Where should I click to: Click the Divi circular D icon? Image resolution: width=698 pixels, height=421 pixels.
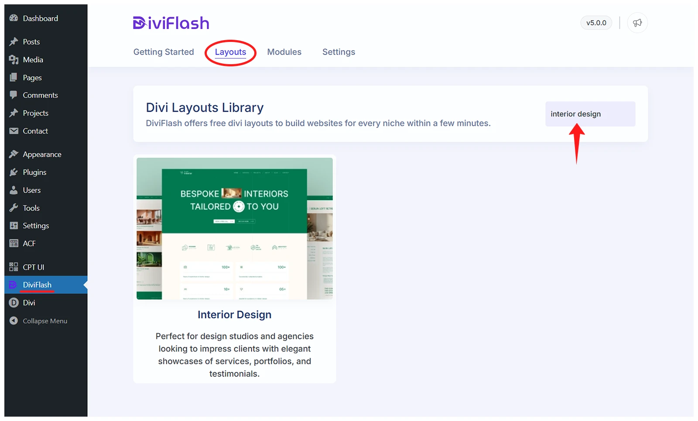(x=14, y=303)
